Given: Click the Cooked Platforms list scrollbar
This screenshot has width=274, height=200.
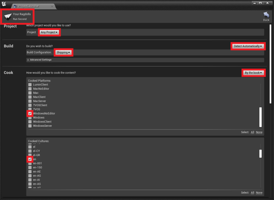Looking at the screenshot, I should point(260,117).
